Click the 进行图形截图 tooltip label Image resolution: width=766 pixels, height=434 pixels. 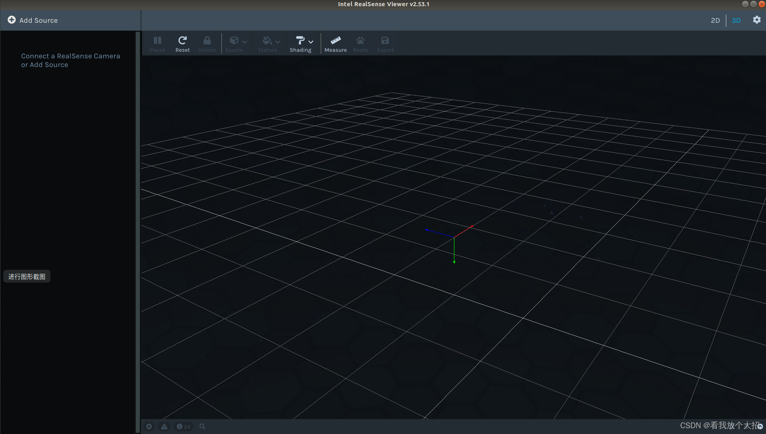27,276
